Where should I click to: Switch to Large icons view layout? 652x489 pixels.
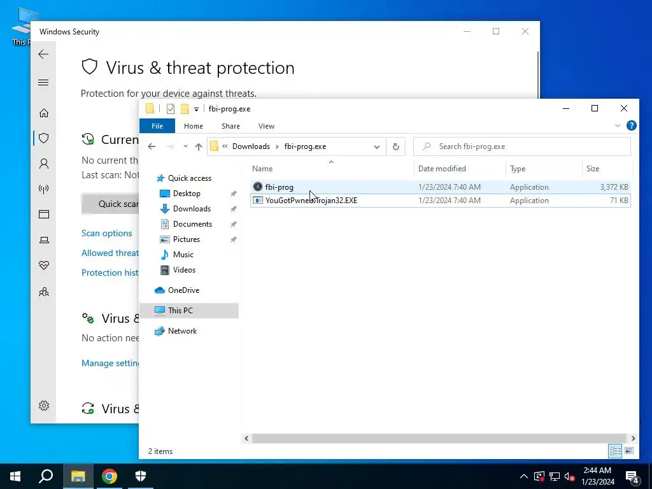629,451
